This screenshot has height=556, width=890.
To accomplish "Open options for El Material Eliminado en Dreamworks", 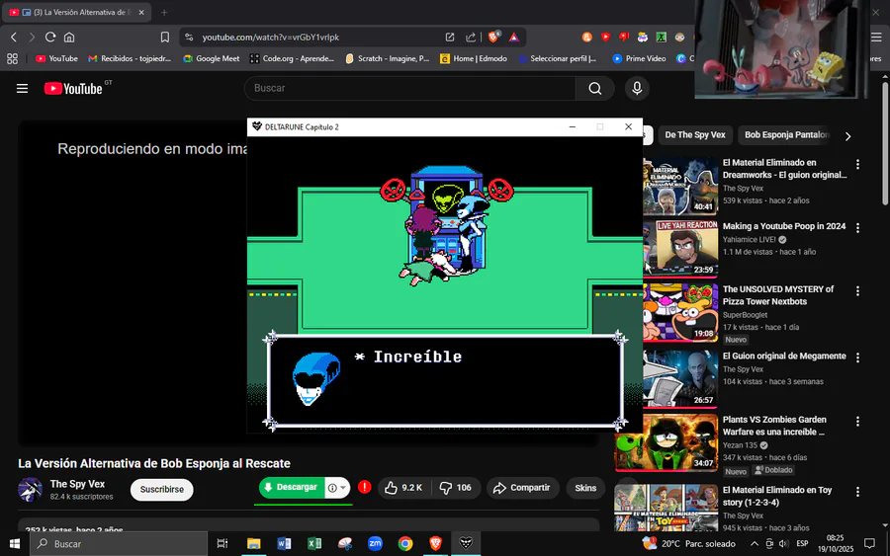I will tap(857, 164).
